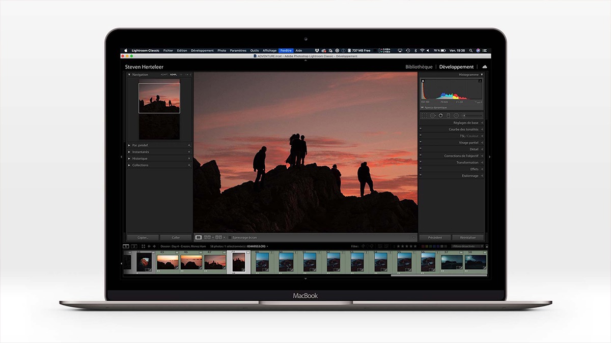
Task: Click the Copier... button
Action: 142,238
